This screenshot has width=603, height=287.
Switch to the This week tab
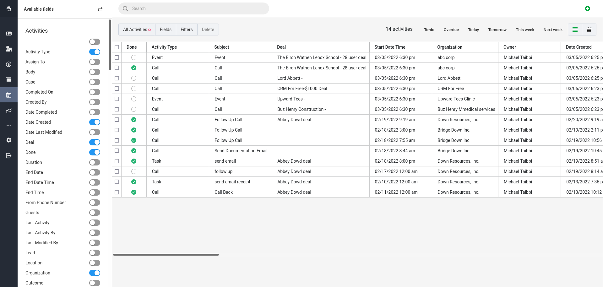pyautogui.click(x=525, y=30)
